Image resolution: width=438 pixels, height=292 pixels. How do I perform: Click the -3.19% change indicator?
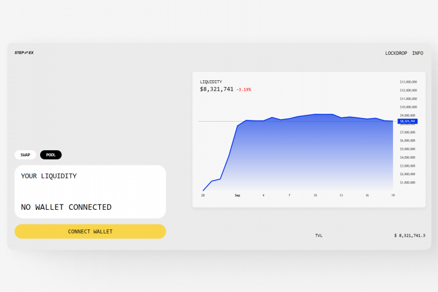[244, 89]
